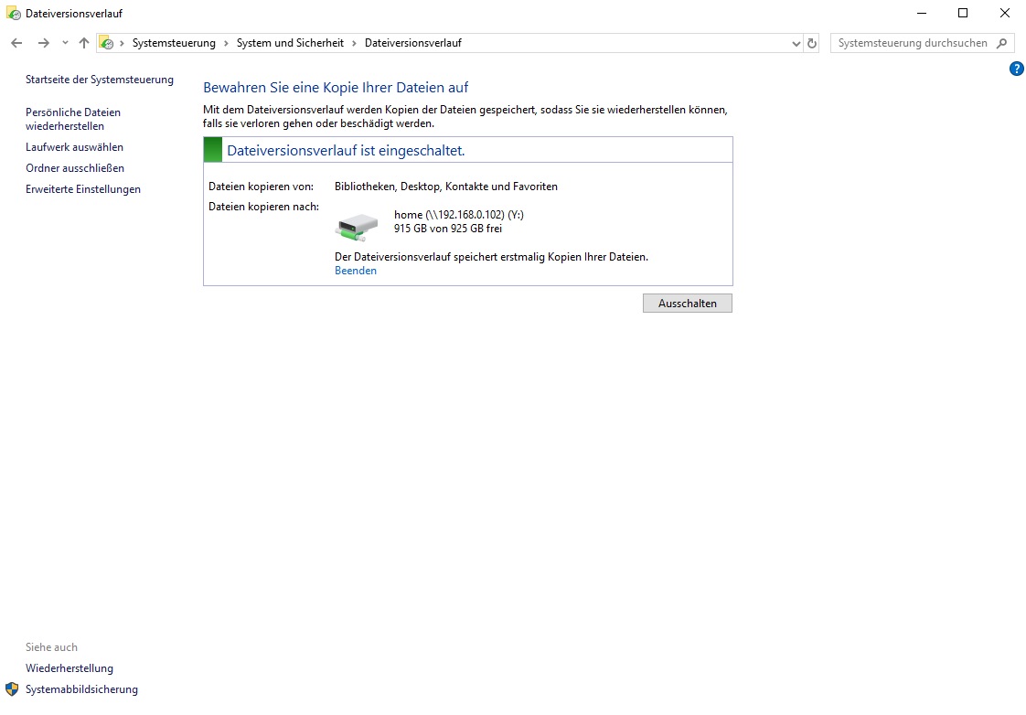Open Persönliche Dateien wiederherstellen
Viewport: 1026px width, 715px height.
coord(72,119)
